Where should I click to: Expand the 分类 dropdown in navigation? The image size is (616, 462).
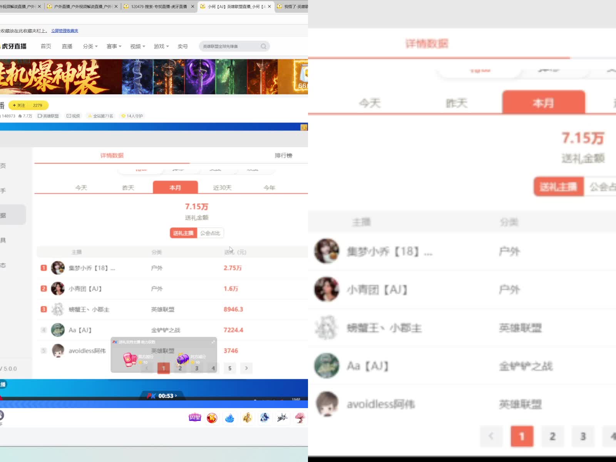pyautogui.click(x=90, y=47)
